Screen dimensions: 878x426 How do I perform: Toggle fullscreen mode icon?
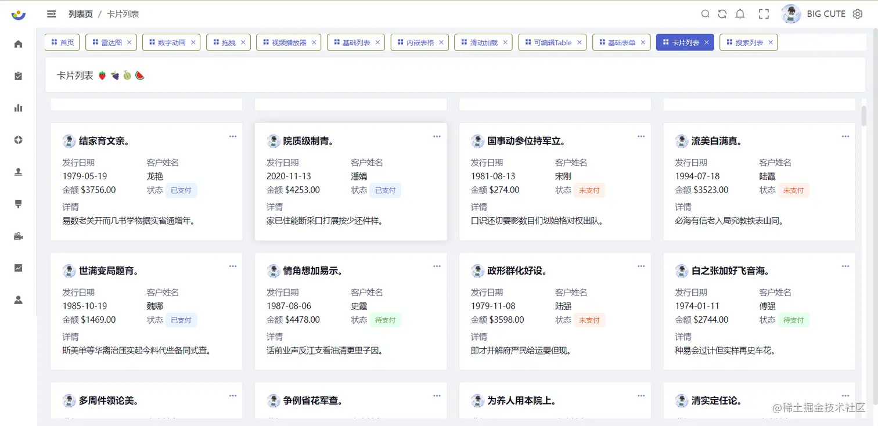tap(764, 14)
